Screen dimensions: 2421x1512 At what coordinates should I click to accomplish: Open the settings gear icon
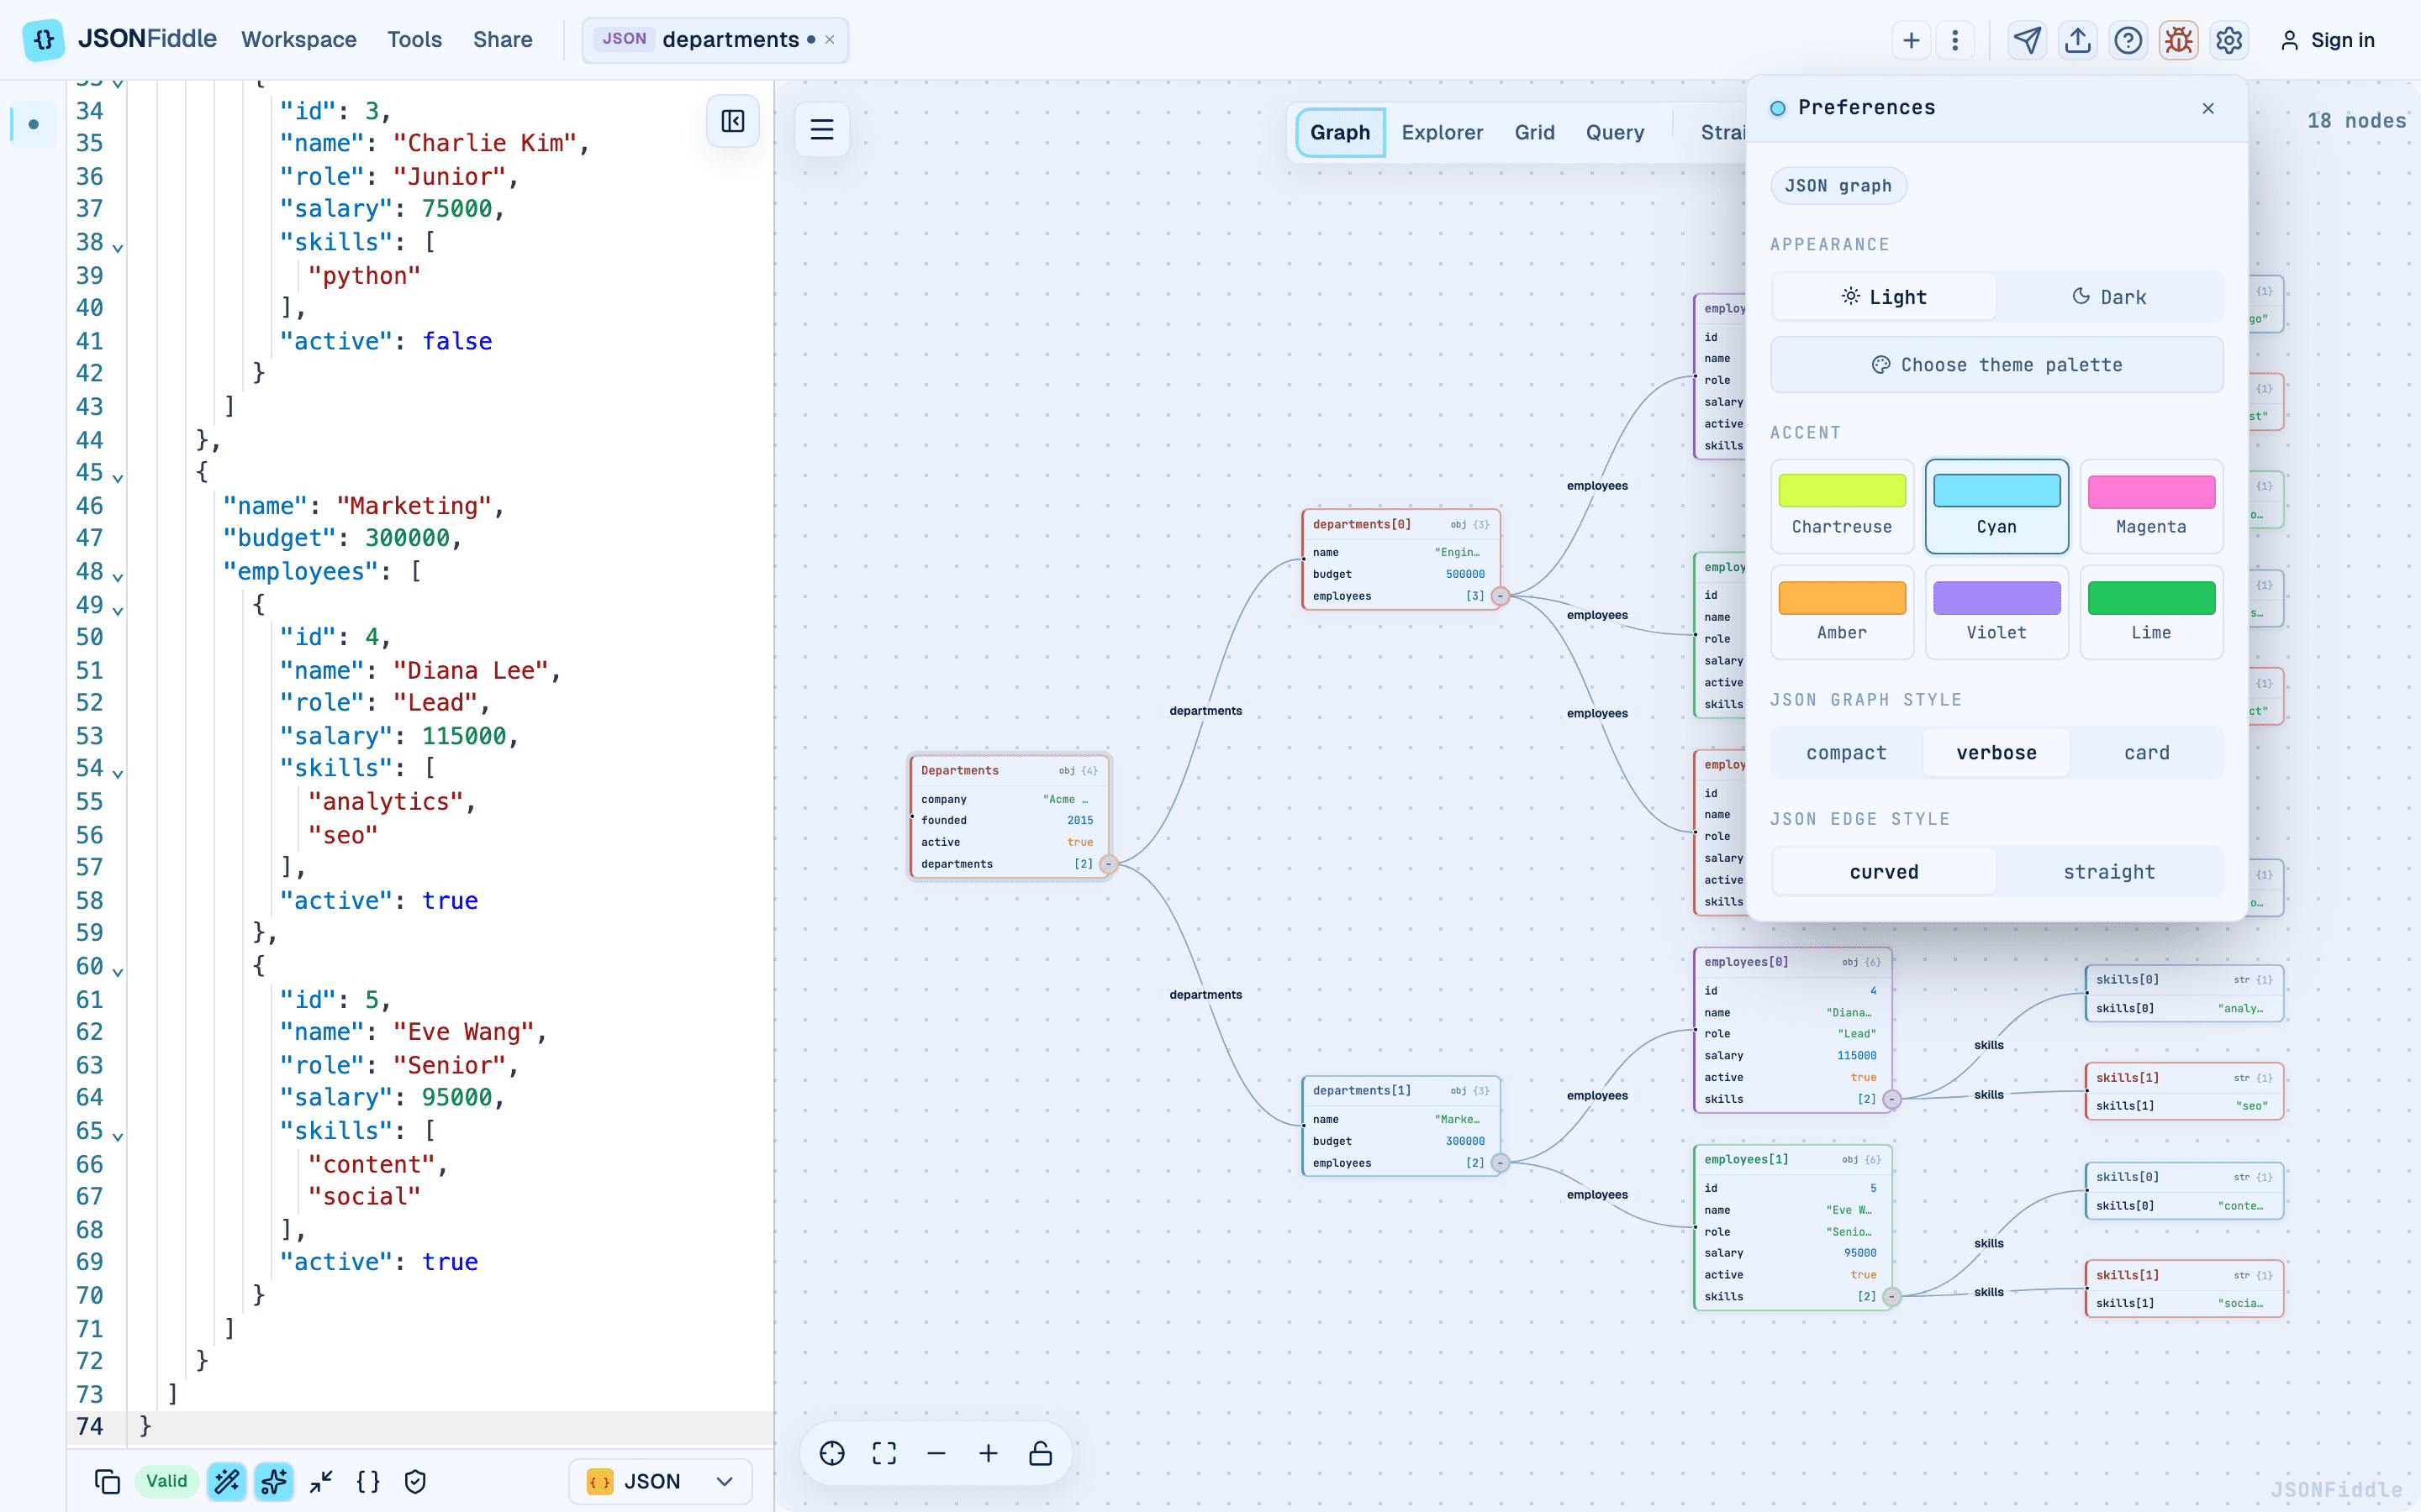click(2229, 40)
